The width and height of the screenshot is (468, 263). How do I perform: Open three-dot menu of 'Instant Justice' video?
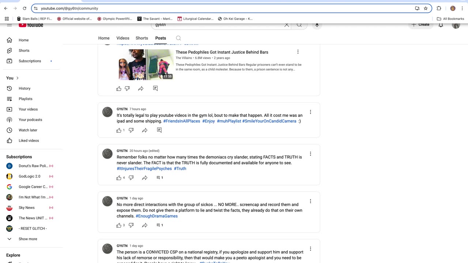coord(298,52)
